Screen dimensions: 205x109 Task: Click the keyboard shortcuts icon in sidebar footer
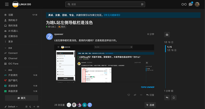38,107
